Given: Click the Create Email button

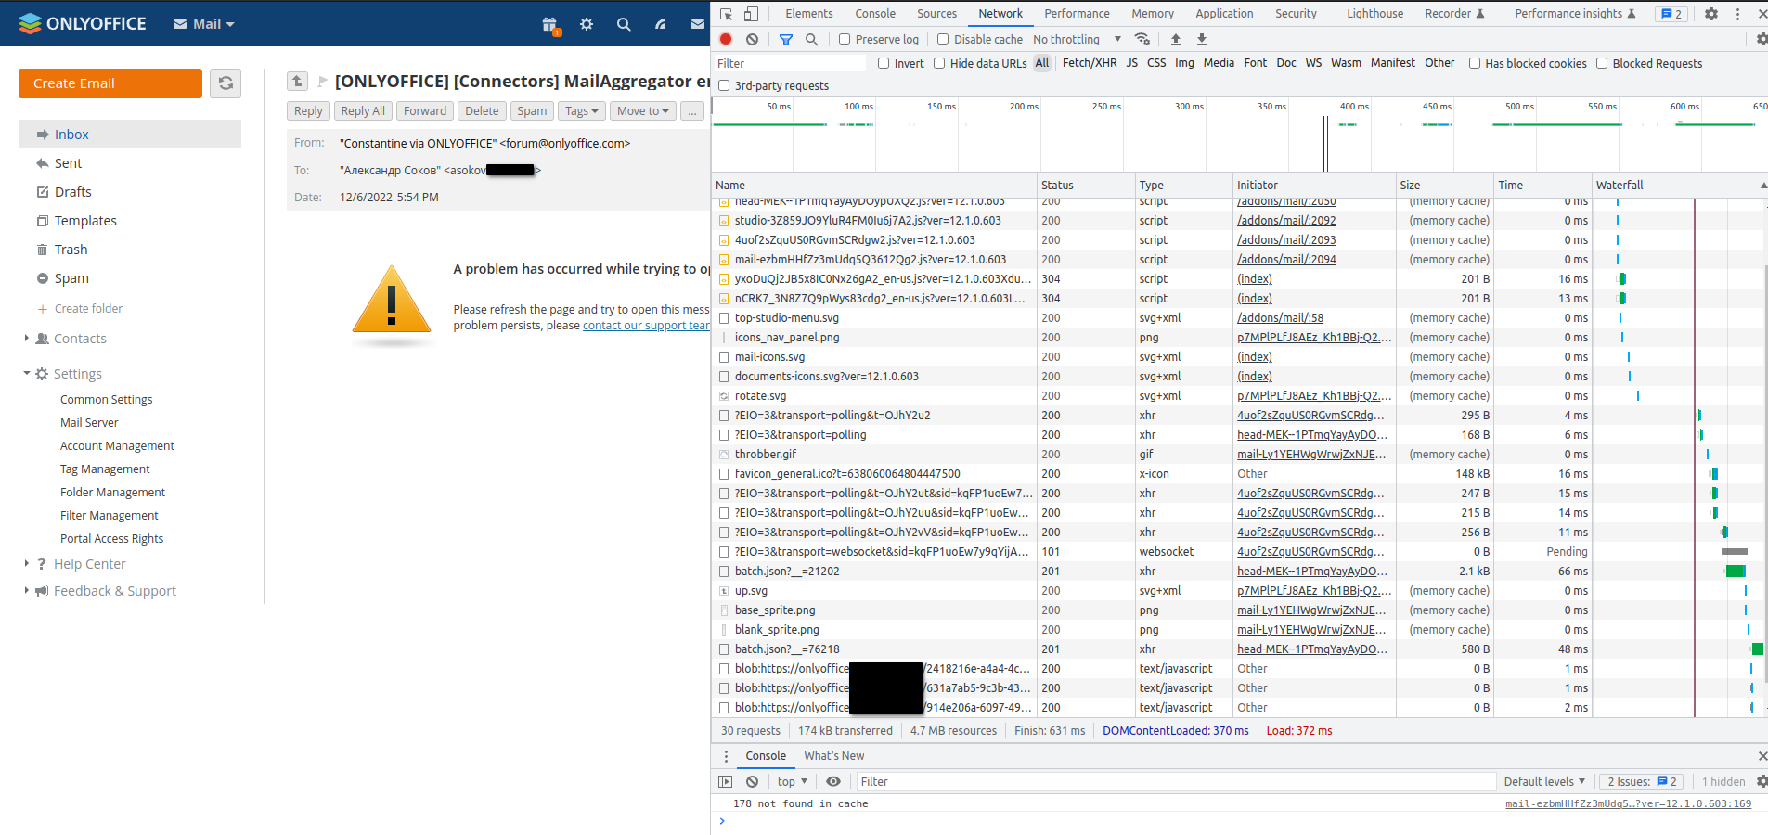Looking at the screenshot, I should pos(110,83).
